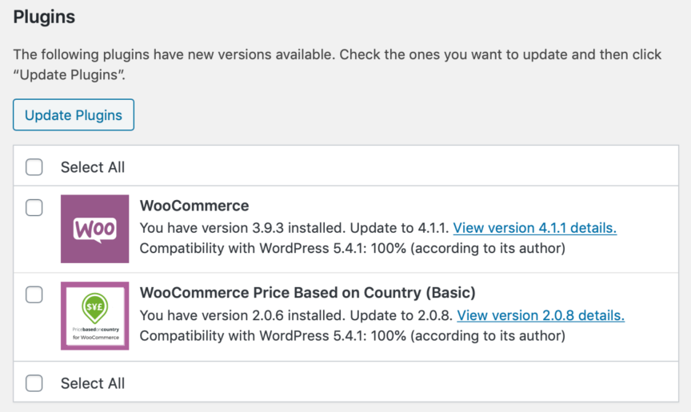691x412 pixels.
Task: Click the top Select All label
Action: click(93, 167)
